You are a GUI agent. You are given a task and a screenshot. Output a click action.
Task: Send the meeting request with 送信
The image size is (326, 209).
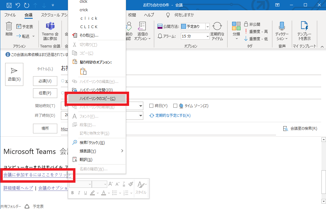click(x=14, y=74)
